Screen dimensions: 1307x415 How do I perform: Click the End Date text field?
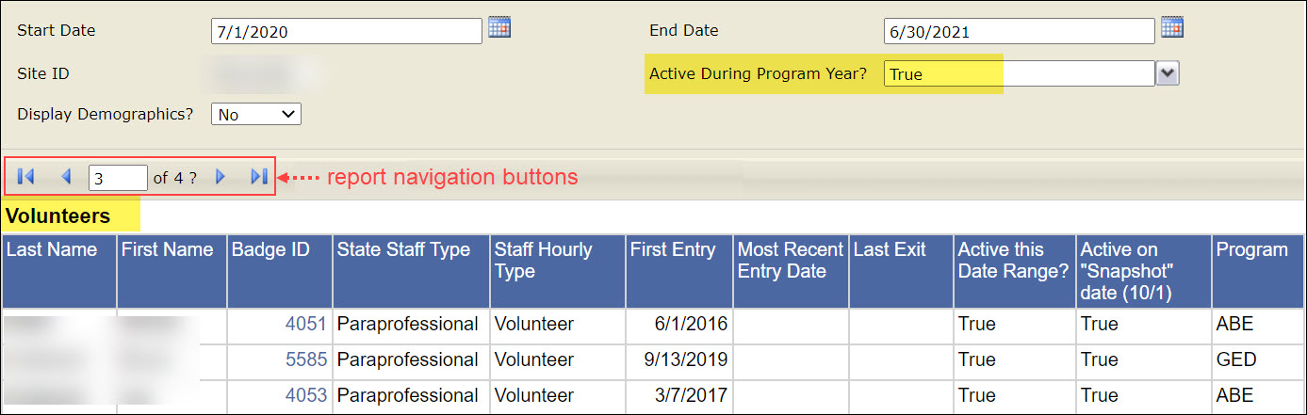[x=1019, y=32]
